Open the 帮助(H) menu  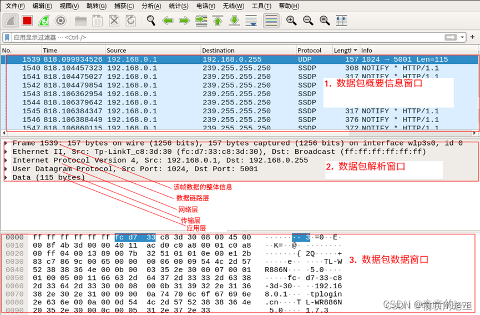[x=289, y=6]
